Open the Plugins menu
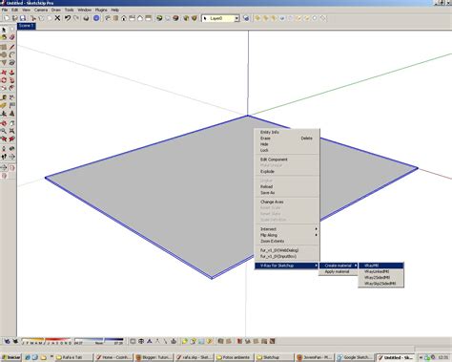The height and width of the screenshot is (362, 452). tap(101, 10)
